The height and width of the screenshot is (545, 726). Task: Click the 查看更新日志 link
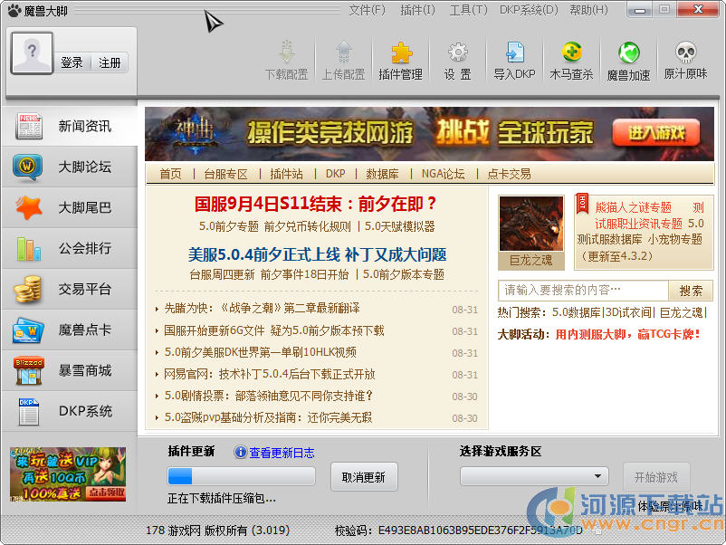coord(281,453)
